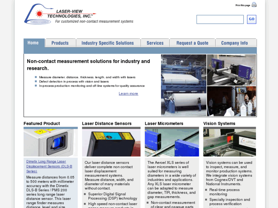This screenshot has width=278, height=208.
Task: Click bullet 'In-process production monitoring and off-line systems'
Action: pos(92,86)
